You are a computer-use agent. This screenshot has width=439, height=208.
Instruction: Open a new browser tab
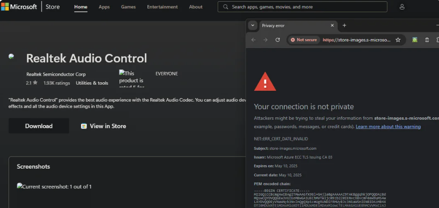(344, 25)
